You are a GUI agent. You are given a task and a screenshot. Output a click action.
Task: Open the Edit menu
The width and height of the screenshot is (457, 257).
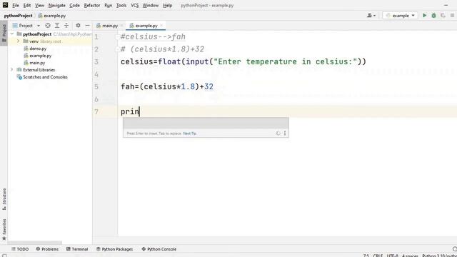click(x=27, y=5)
